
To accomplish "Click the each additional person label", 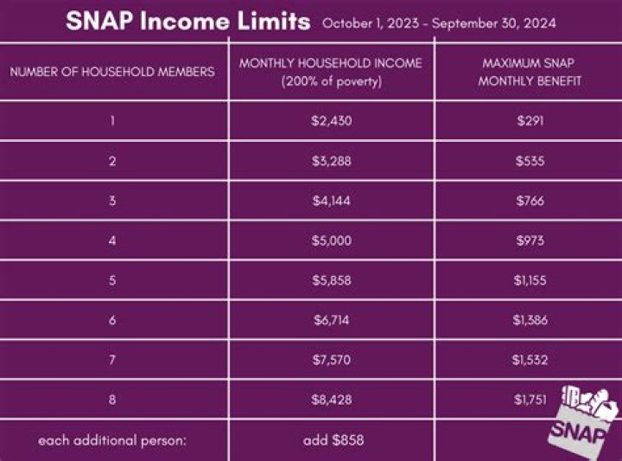I will click(x=112, y=440).
